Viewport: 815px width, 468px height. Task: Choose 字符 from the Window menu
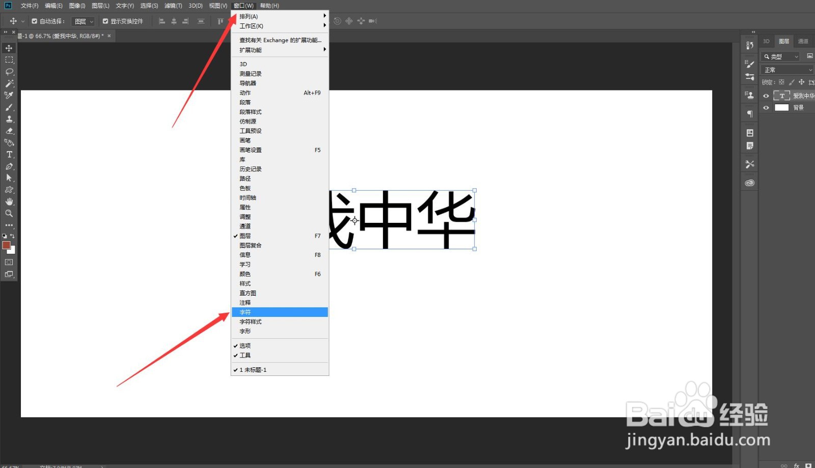280,312
